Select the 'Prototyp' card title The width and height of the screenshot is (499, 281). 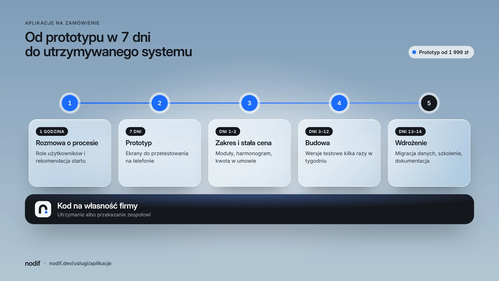(139, 143)
